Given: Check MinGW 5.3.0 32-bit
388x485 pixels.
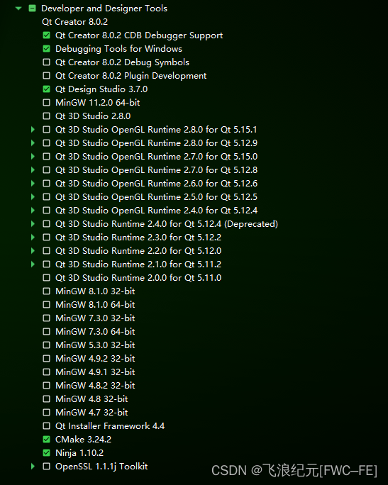Looking at the screenshot, I should click(x=46, y=345).
